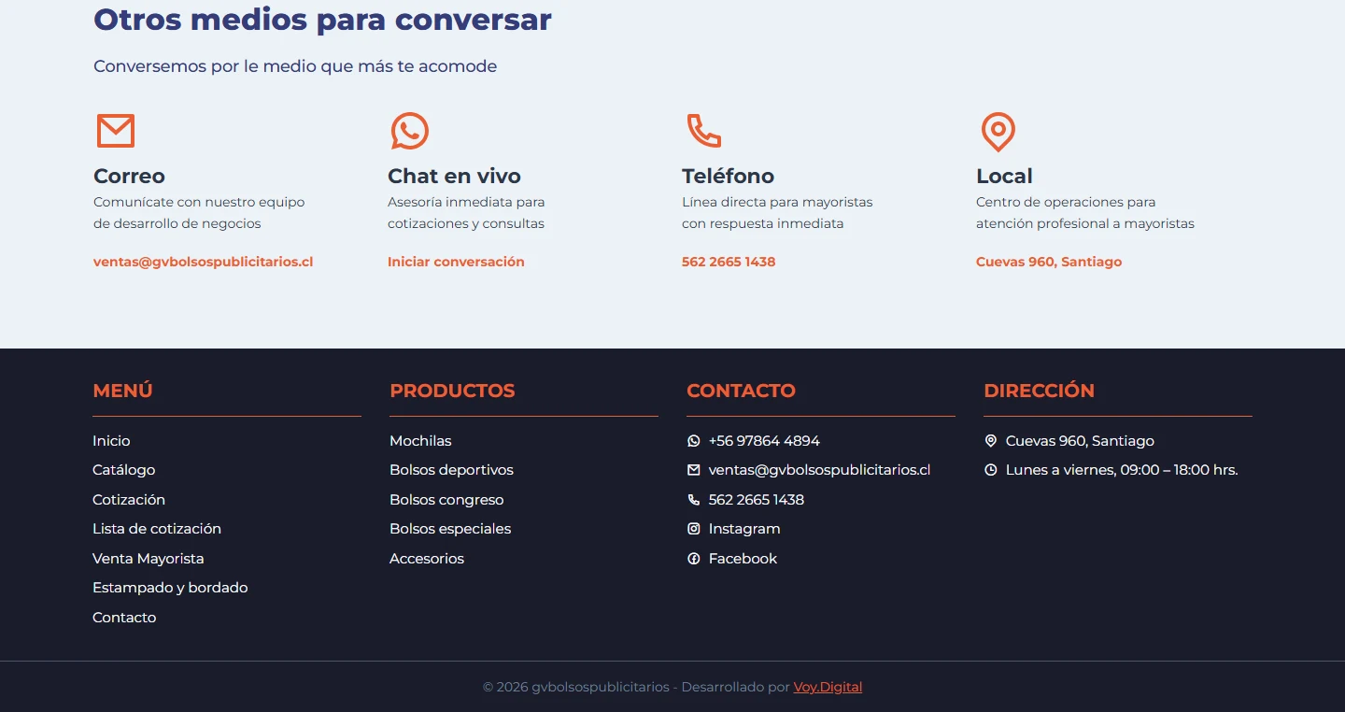The width and height of the screenshot is (1345, 712).
Task: Click the footer envelope icon beside ventas email
Action: 693,470
